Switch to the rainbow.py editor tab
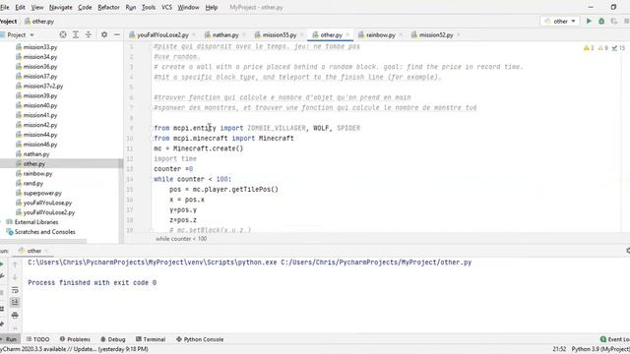The image size is (630, 354). pyautogui.click(x=380, y=35)
